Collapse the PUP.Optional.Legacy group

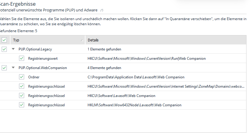click(x=13, y=49)
